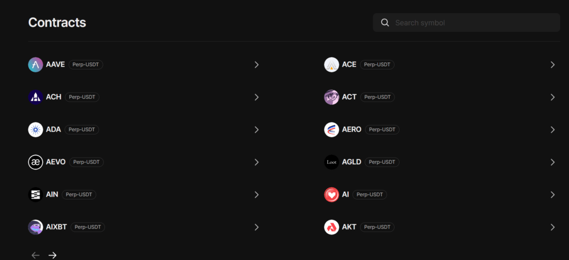Screen dimensions: 569x260
Task: Go to previous contracts page arrow
Action: (x=36, y=255)
